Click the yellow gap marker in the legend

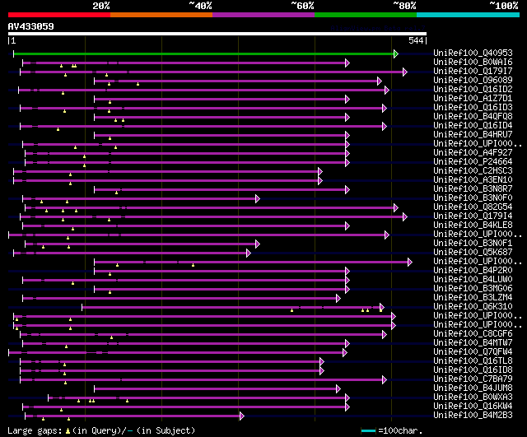[x=68, y=430]
